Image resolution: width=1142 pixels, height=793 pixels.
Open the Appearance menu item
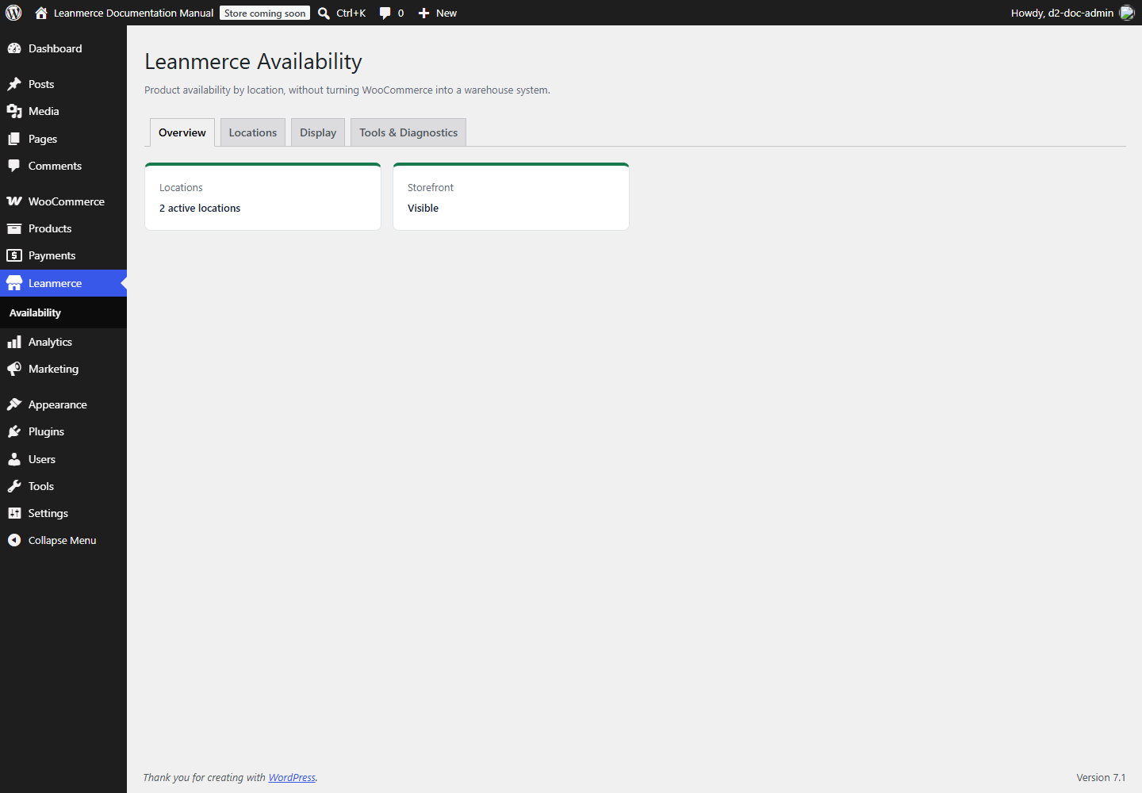63,404
